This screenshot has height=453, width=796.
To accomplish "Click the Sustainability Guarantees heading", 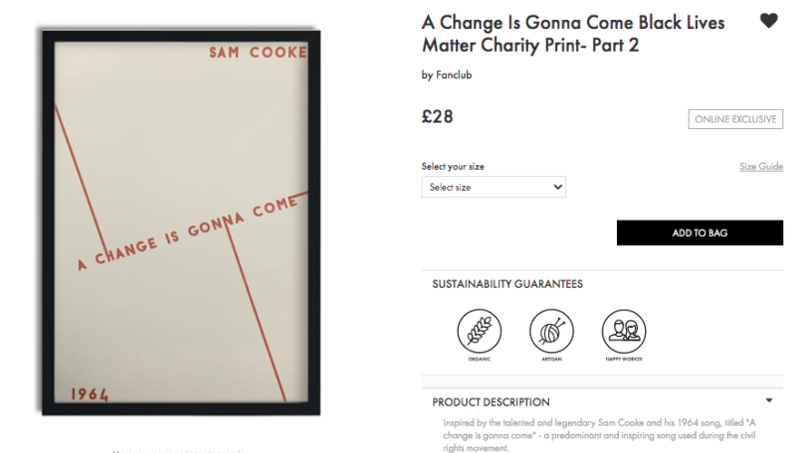I will click(x=507, y=284).
